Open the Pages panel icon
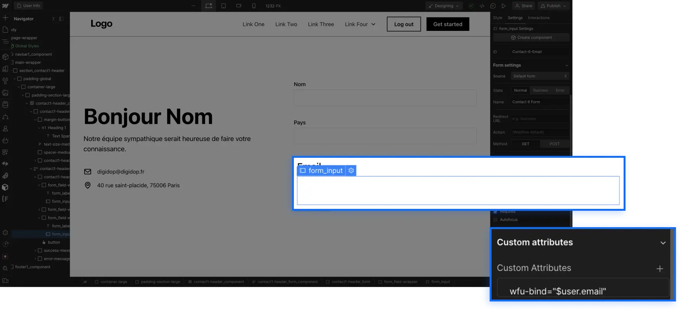 5,29
